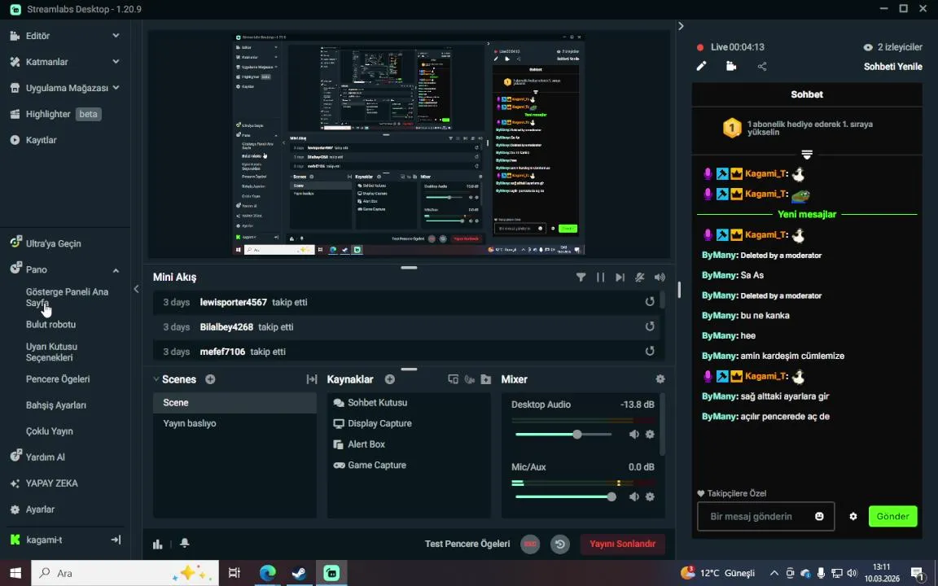Open chat settings gear
The height and width of the screenshot is (586, 938).
[853, 516]
